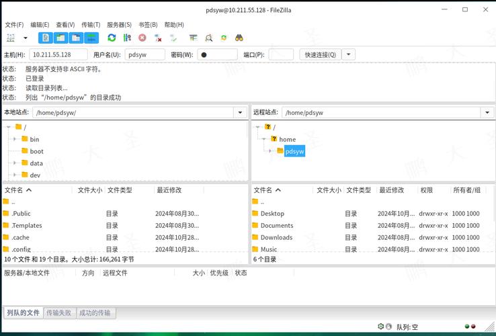Image resolution: width=496 pixels, height=336 pixels.
Task: Open the 传输(T) menu
Action: (91, 25)
